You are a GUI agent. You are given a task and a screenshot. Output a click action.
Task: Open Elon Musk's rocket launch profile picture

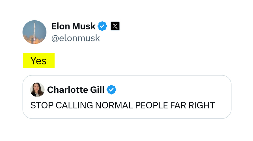34,32
